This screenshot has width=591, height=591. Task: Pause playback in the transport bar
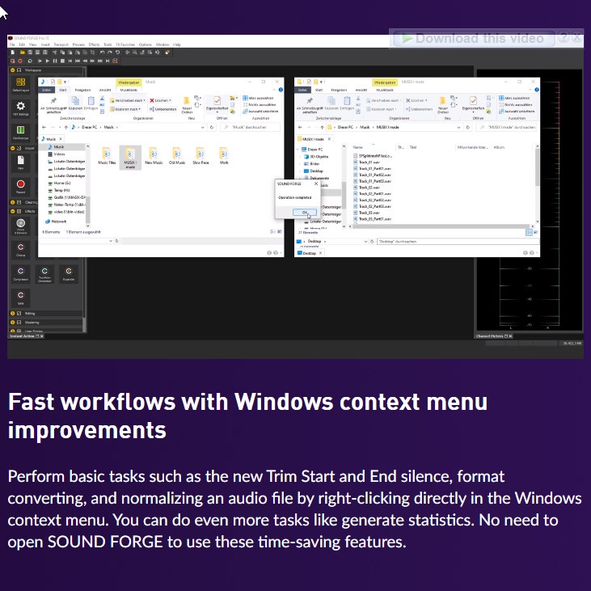(55, 61)
